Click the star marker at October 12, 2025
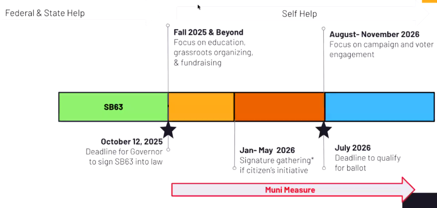Viewport: 437px width, 208px height. [x=168, y=129]
